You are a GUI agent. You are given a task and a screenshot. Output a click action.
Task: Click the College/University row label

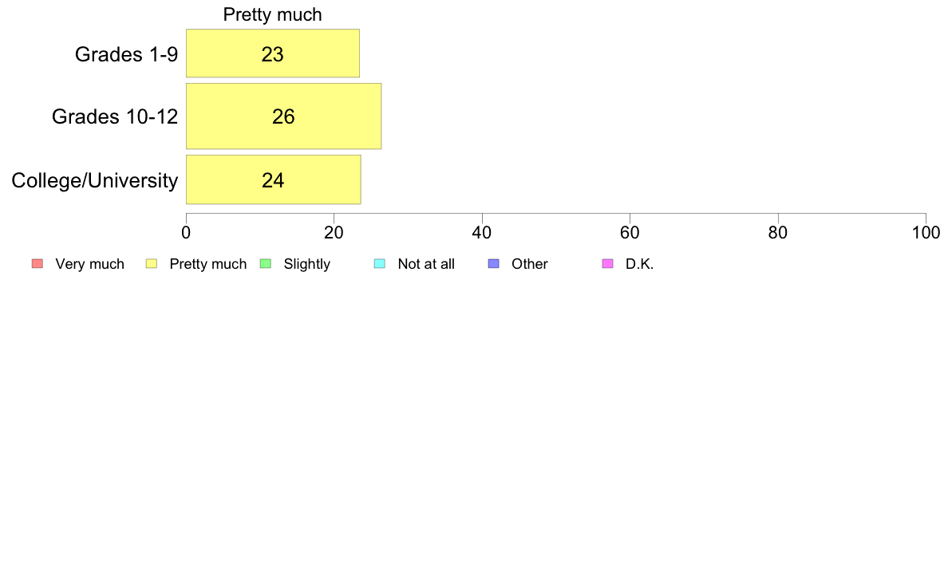pos(95,180)
